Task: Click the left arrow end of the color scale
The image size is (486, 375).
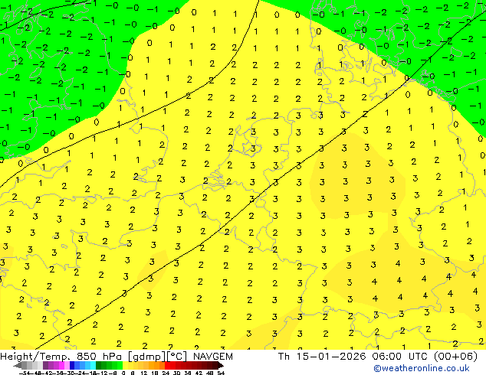Action: point(18,365)
